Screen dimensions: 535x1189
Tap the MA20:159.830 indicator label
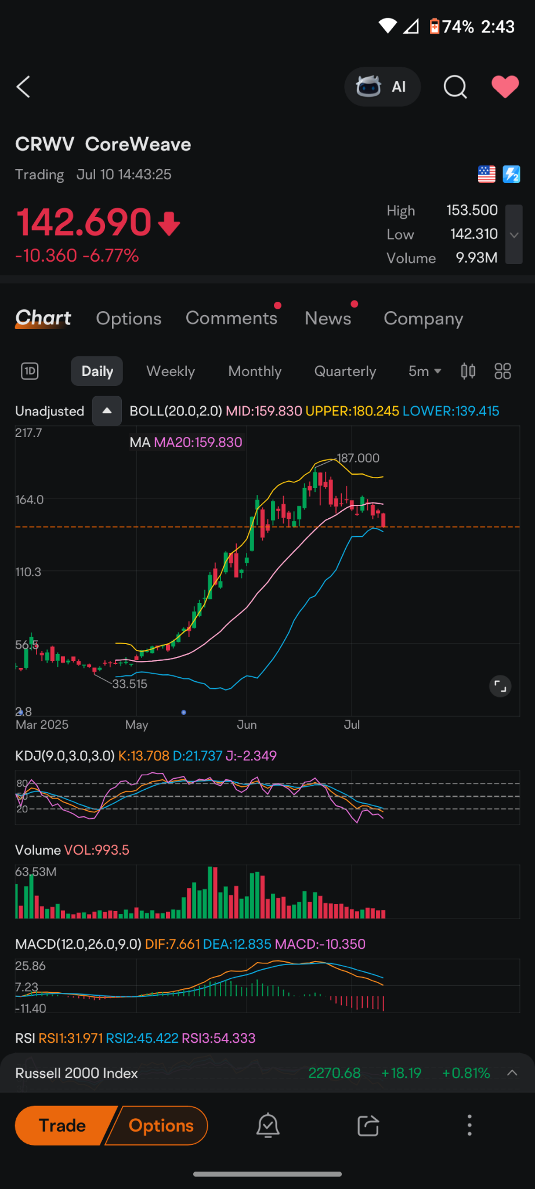(x=198, y=442)
